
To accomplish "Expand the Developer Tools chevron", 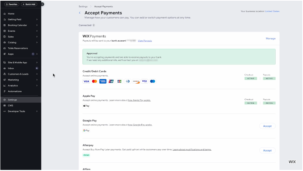I will tap(37, 111).
